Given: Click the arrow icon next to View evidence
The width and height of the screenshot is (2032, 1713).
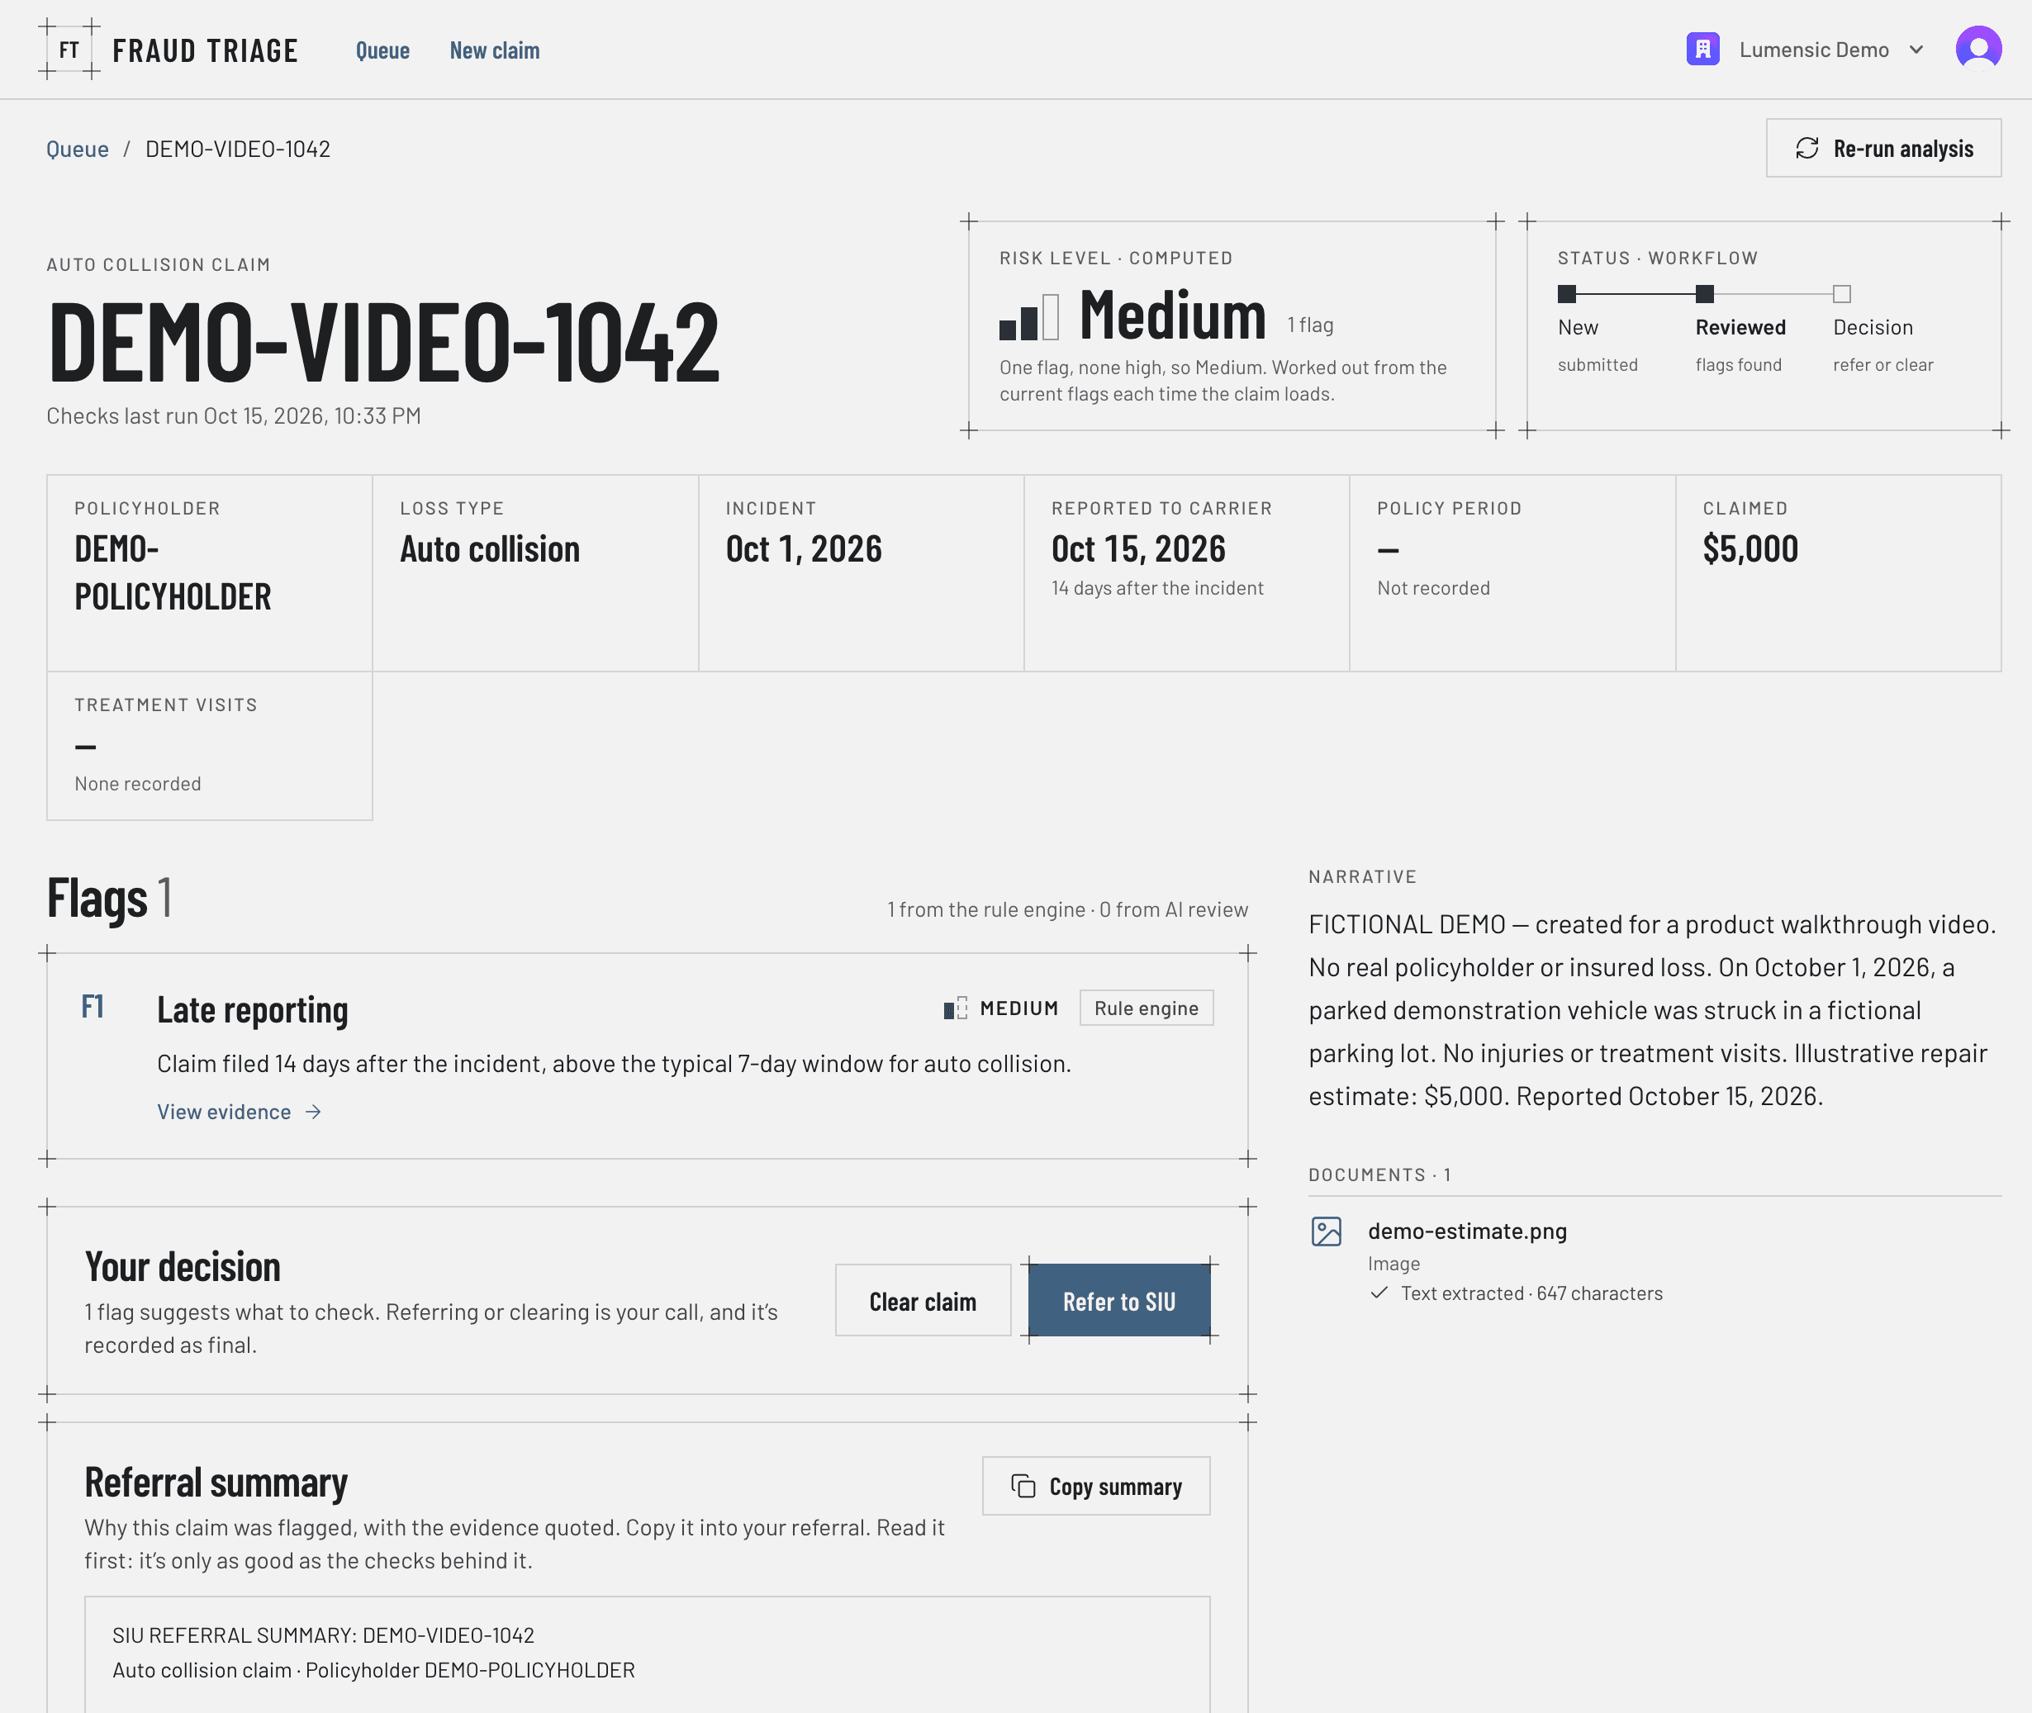Looking at the screenshot, I should tap(314, 1112).
